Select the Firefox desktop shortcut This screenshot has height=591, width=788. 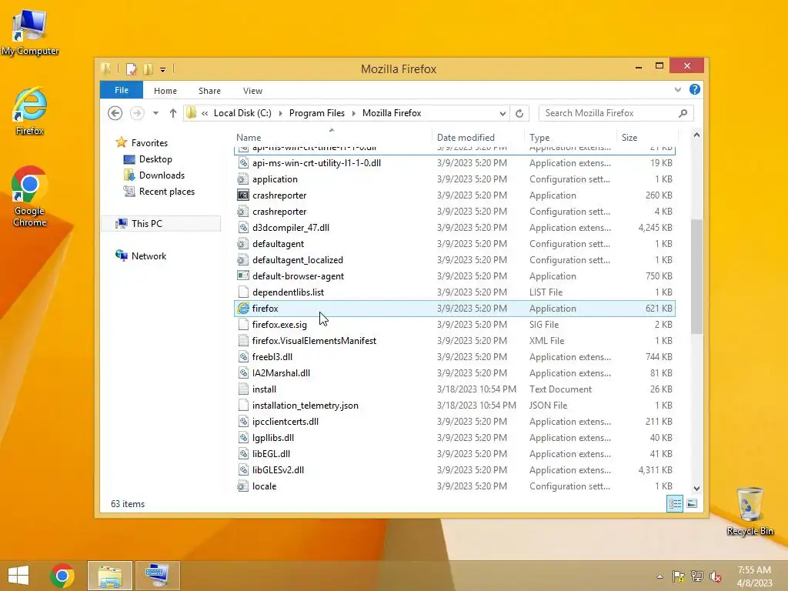30,112
